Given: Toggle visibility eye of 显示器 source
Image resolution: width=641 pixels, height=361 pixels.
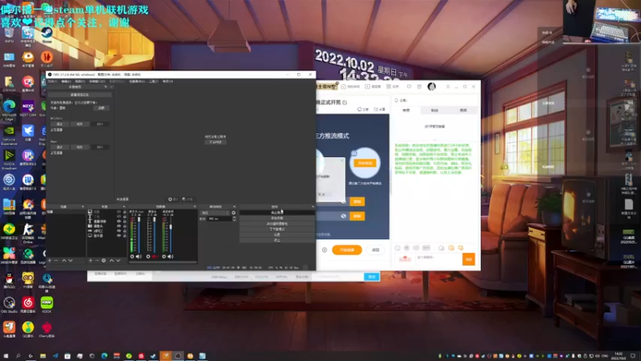Looking at the screenshot, I should (119, 236).
